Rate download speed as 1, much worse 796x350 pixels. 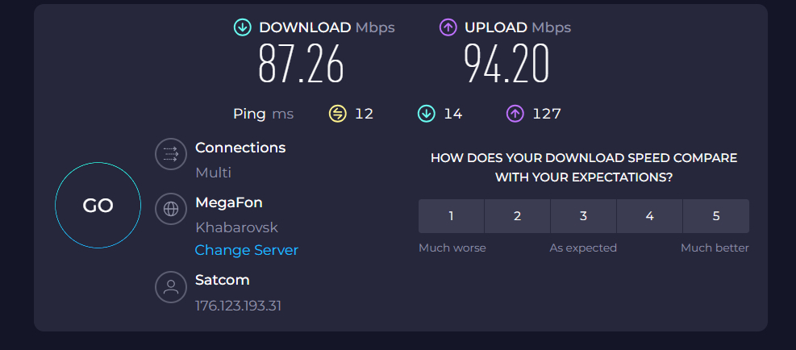(x=452, y=216)
